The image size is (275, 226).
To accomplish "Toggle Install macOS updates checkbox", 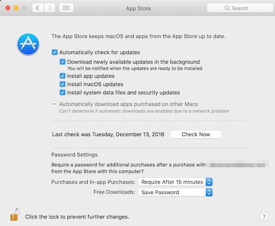I will click(63, 84).
